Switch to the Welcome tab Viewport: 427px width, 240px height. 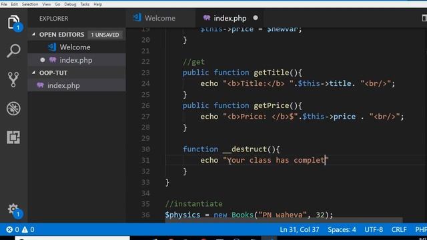coord(160,18)
